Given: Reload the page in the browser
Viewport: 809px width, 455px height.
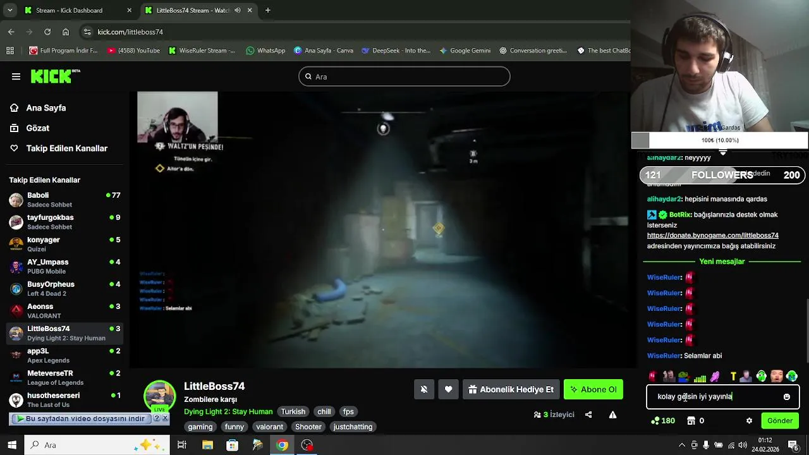Looking at the screenshot, I should pyautogui.click(x=47, y=32).
